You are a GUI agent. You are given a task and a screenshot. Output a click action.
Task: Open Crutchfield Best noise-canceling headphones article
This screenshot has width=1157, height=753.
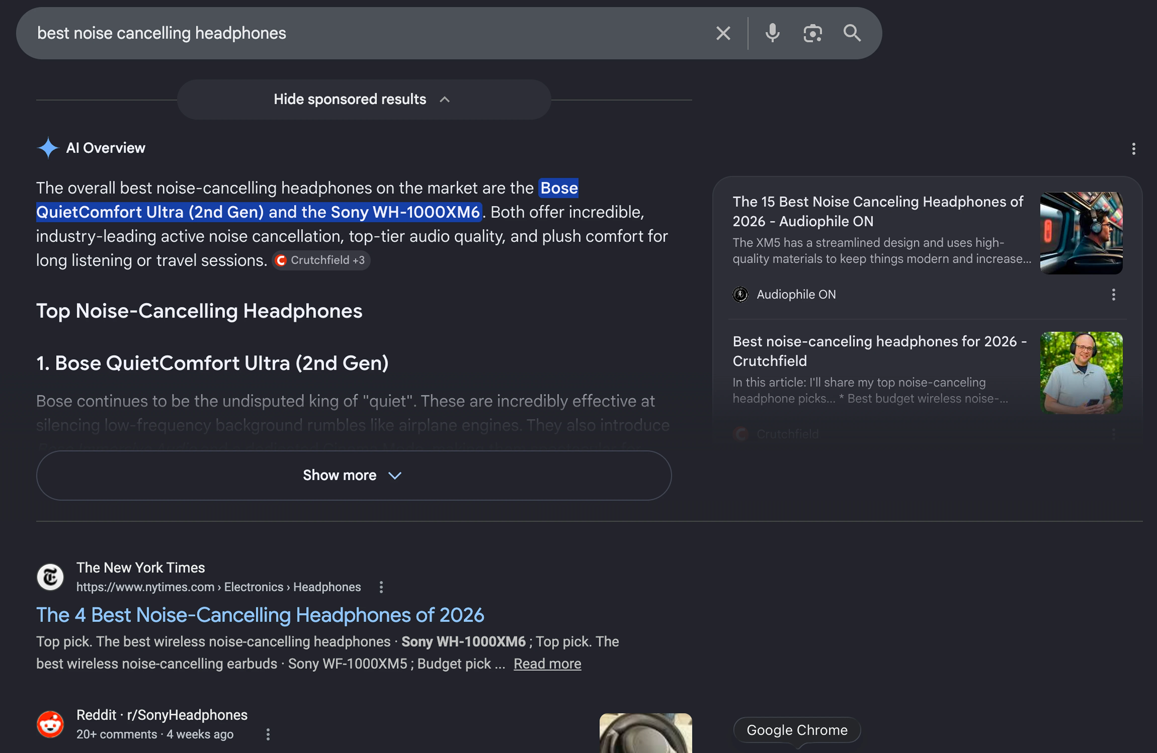click(879, 351)
